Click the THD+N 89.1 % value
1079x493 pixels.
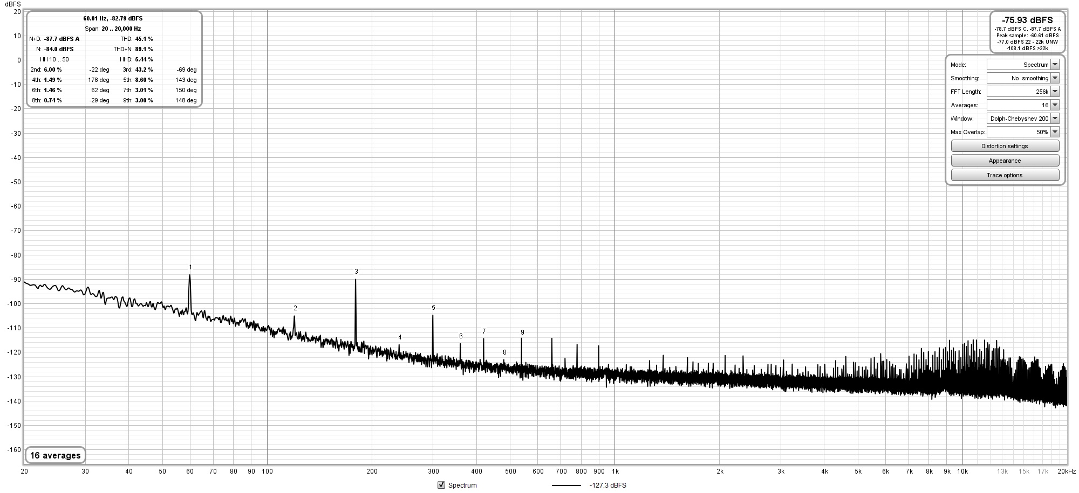(144, 49)
